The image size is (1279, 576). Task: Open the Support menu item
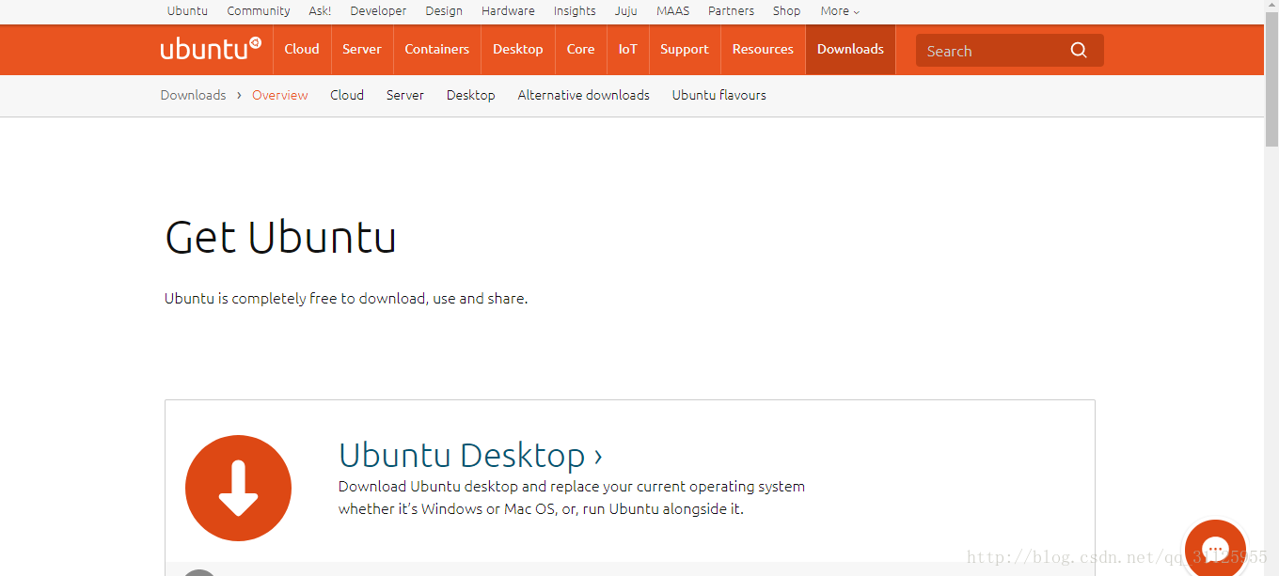pyautogui.click(x=684, y=49)
